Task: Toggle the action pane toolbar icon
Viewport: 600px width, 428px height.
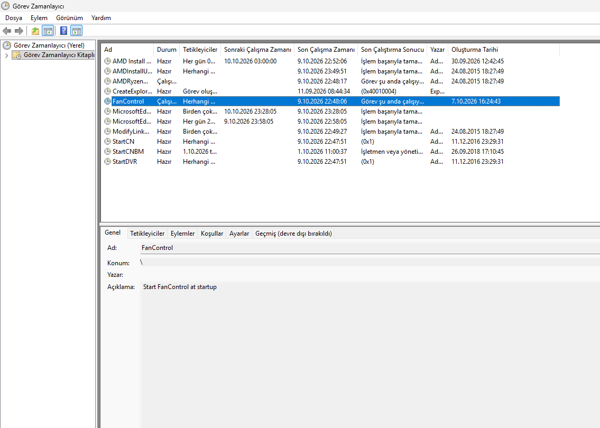Action: (77, 31)
